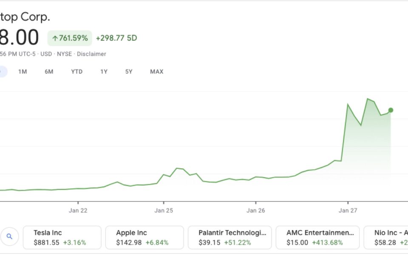Open the Palantir Technologies stock card
The width and height of the screenshot is (408, 255).
coord(229,237)
